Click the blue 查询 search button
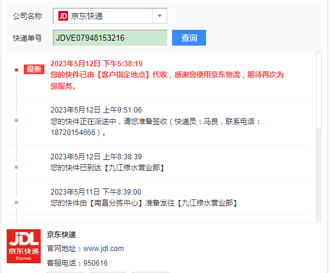Image resolution: width=335 pixels, height=273 pixels. coord(189,38)
